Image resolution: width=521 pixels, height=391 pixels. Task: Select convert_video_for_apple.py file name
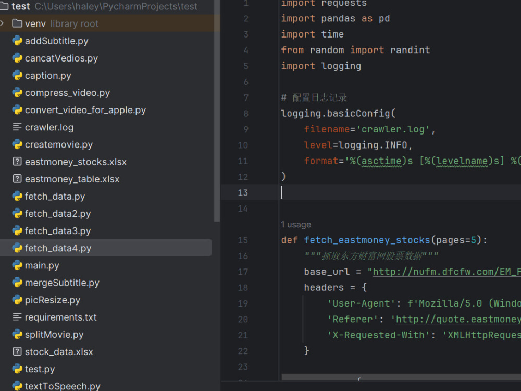85,110
